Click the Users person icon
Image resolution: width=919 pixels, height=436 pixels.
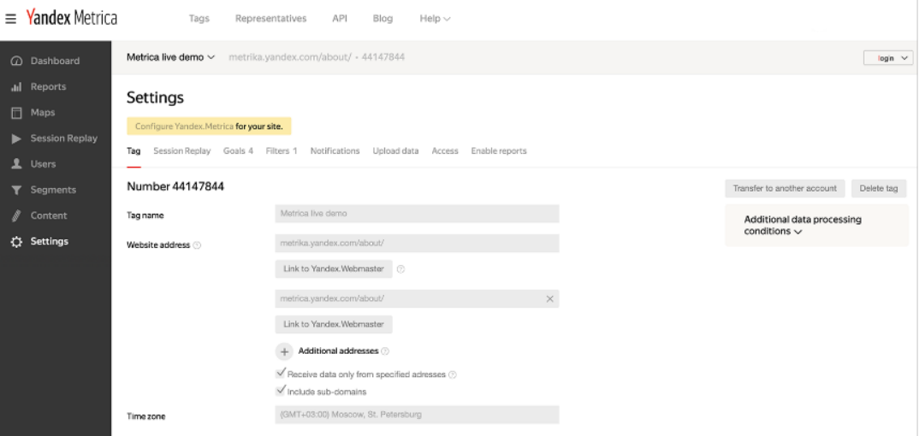15,164
